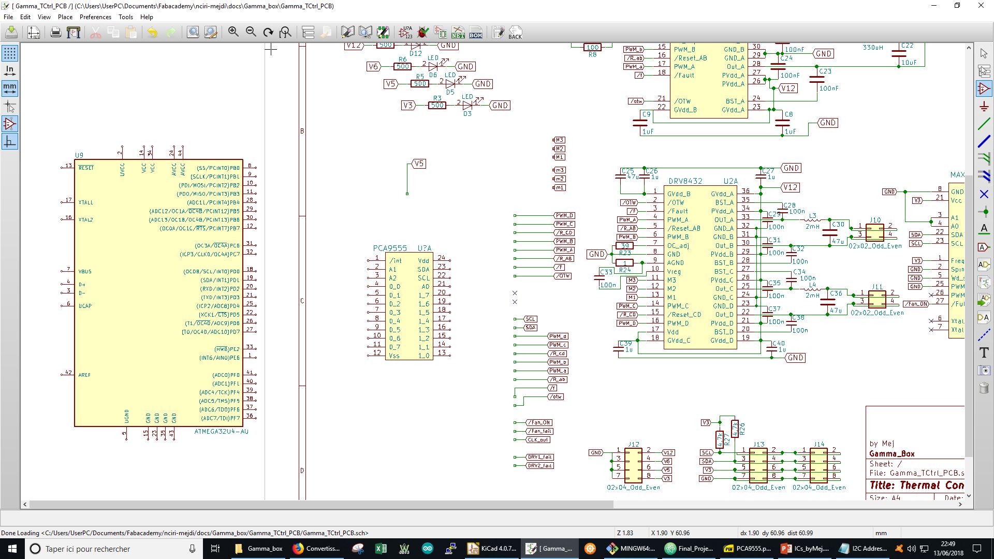
Task: Generate bill of materials BOM icon
Action: [476, 33]
